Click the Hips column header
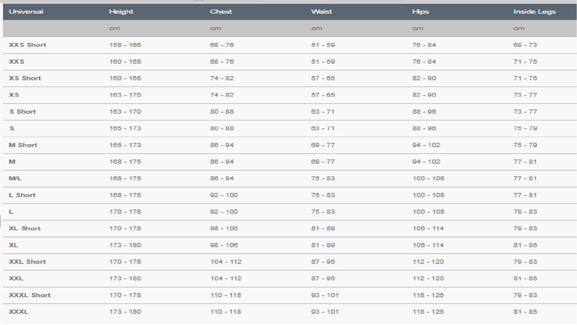Viewport: 577px width, 325px height. point(420,12)
